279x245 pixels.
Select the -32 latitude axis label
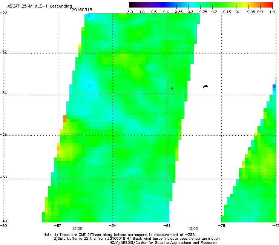3,52
